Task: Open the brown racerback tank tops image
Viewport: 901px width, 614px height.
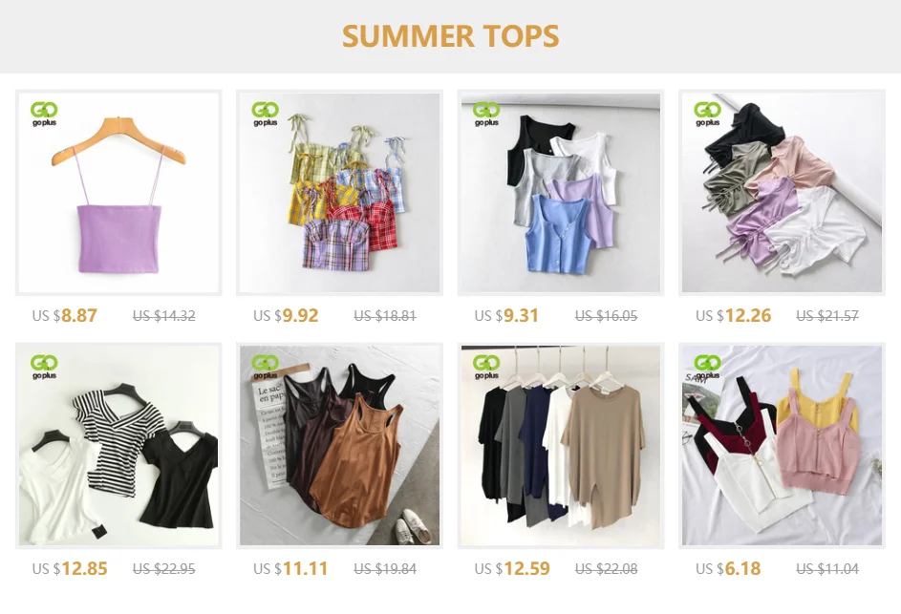Action: point(339,446)
